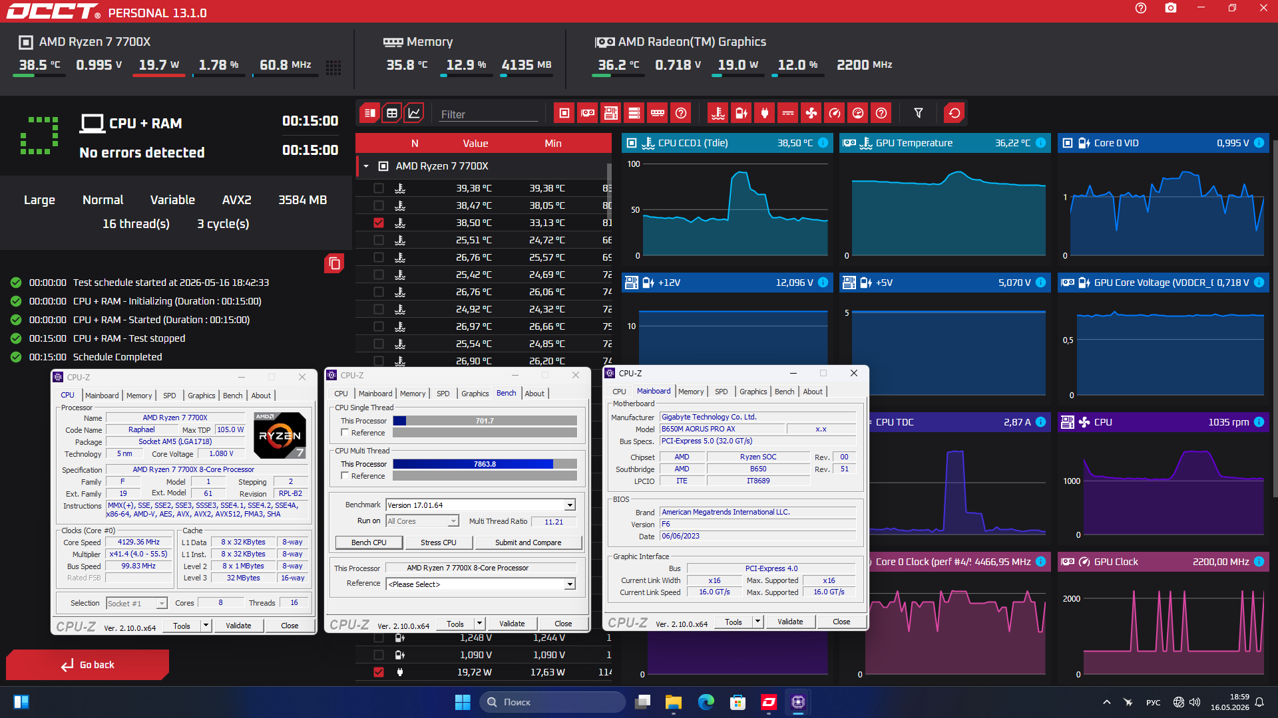Take an OCCT screenshot with camera icon
The image size is (1278, 718).
pyautogui.click(x=1171, y=8)
